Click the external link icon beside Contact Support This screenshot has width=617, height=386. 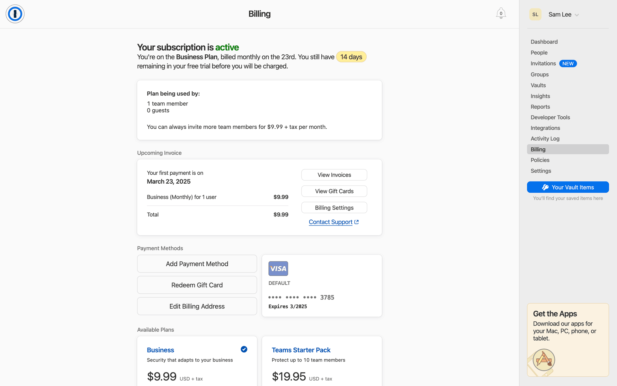[x=356, y=222]
